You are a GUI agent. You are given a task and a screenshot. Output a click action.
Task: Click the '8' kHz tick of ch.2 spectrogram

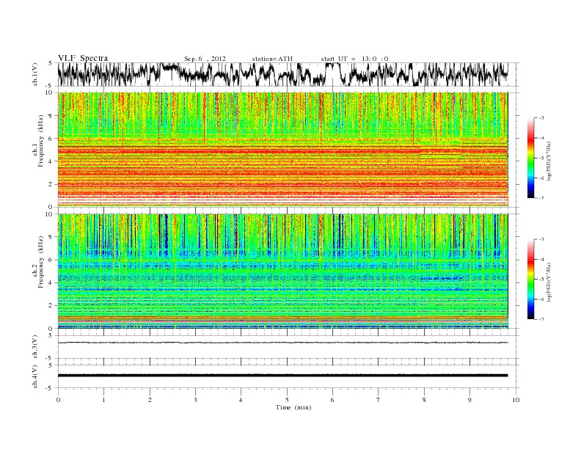[51, 237]
